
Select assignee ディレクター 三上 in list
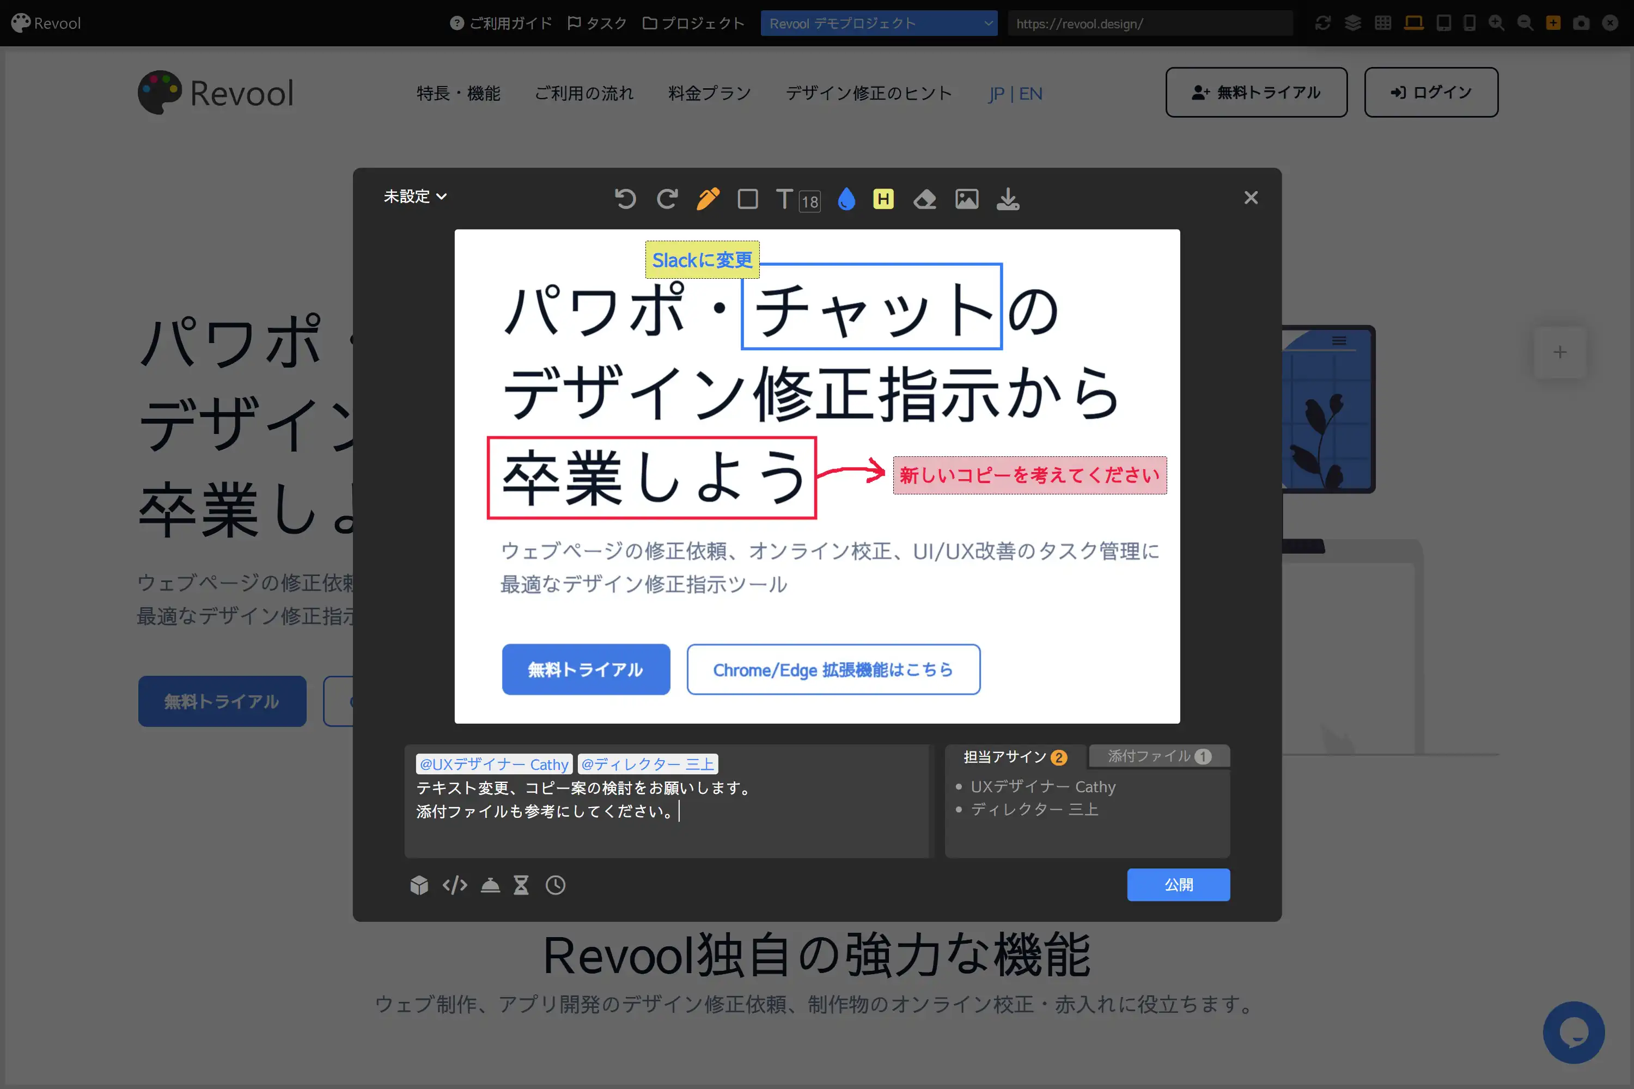point(1034,809)
